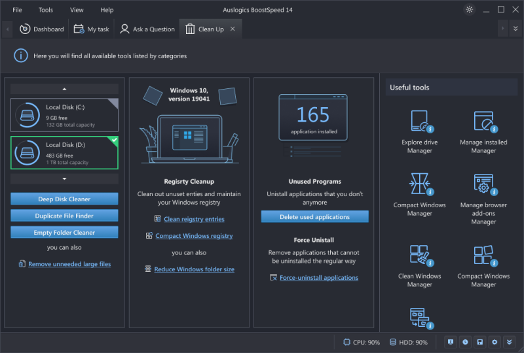Select Local Disk (D:)

click(x=64, y=153)
